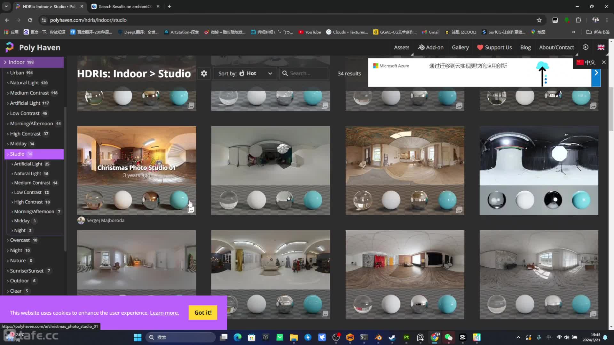This screenshot has width=614, height=345.
Task: Show hidden system tray icons
Action: coord(518,337)
